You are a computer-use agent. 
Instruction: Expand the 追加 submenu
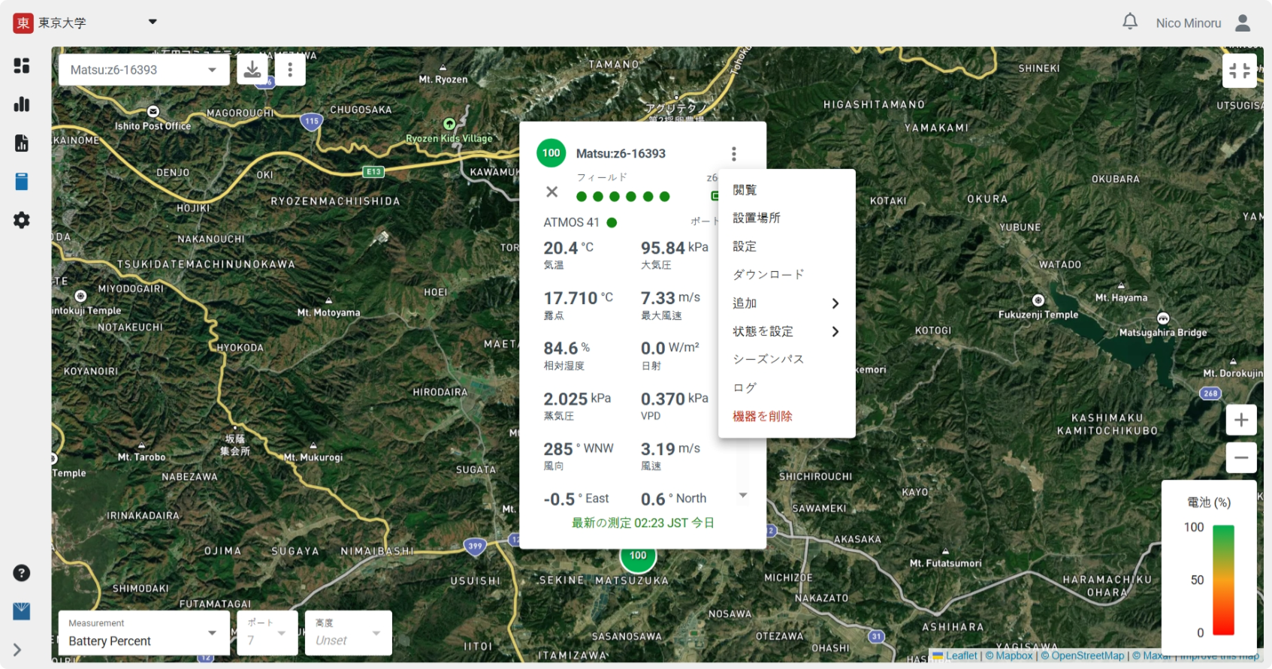pos(787,303)
